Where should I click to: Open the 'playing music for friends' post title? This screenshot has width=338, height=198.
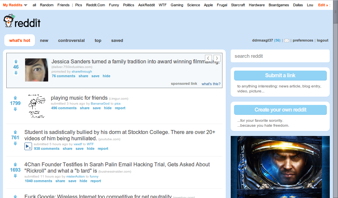point(79,98)
